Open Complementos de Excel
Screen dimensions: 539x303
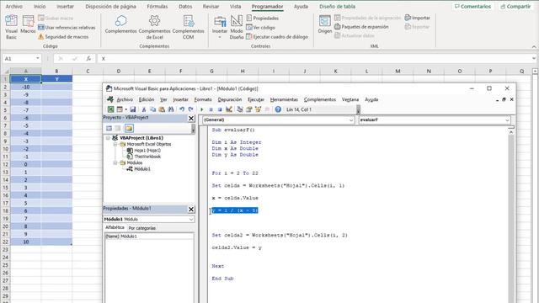154,27
